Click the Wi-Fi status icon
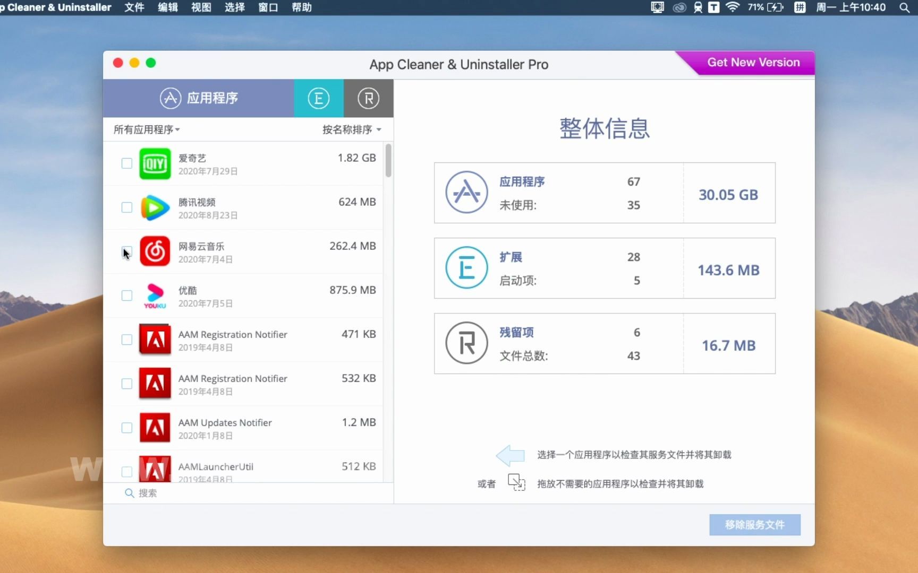 (x=733, y=7)
